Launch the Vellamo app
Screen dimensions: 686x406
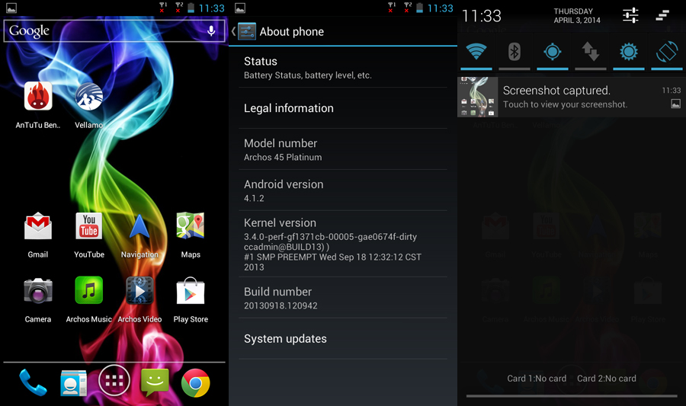click(89, 96)
